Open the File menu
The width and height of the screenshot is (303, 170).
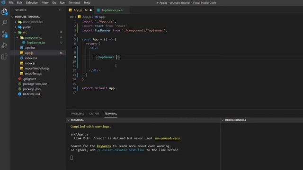(11, 3)
